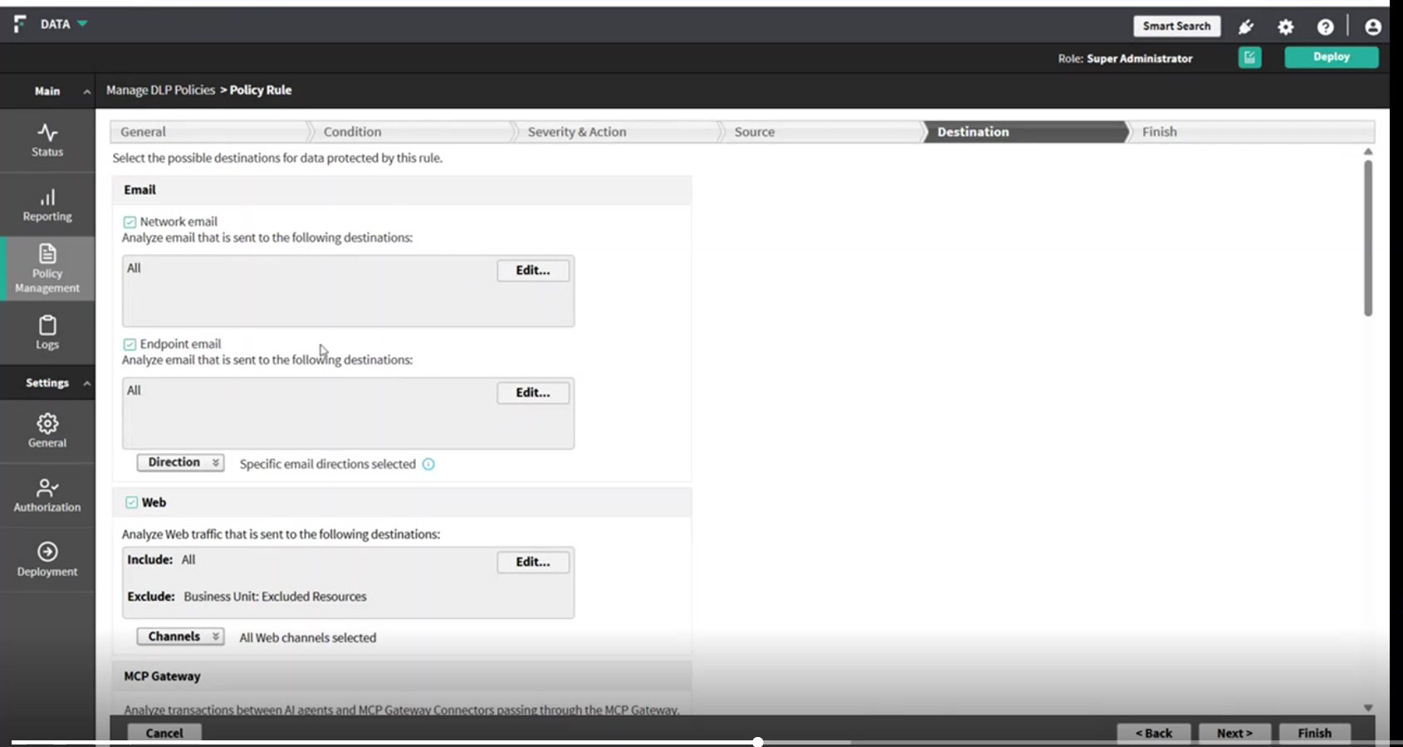Open the help question mark icon
This screenshot has height=747, width=1403.
coord(1326,27)
